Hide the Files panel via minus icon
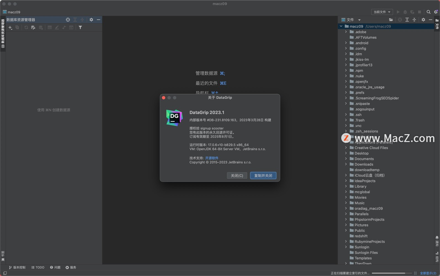This screenshot has width=440, height=276. [430, 20]
